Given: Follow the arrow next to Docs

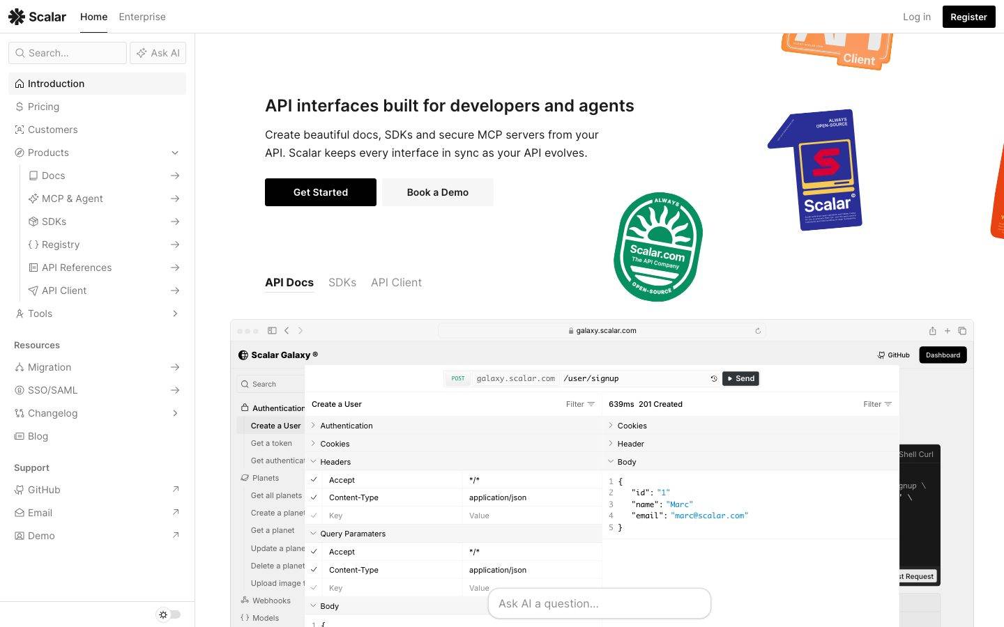Looking at the screenshot, I should [175, 176].
